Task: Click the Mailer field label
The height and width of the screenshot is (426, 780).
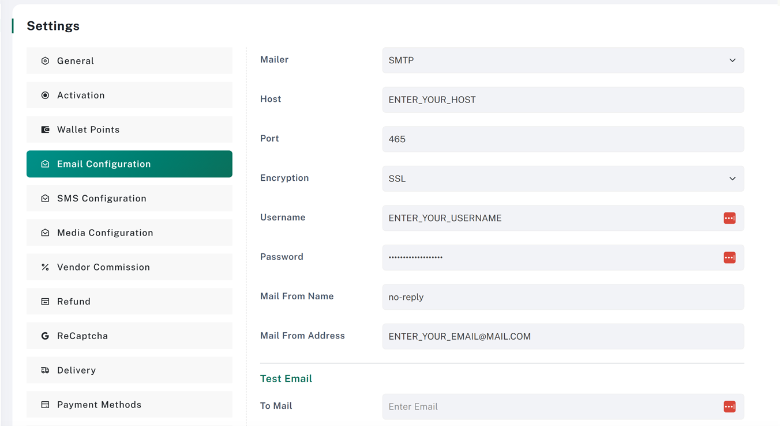Action: (275, 60)
